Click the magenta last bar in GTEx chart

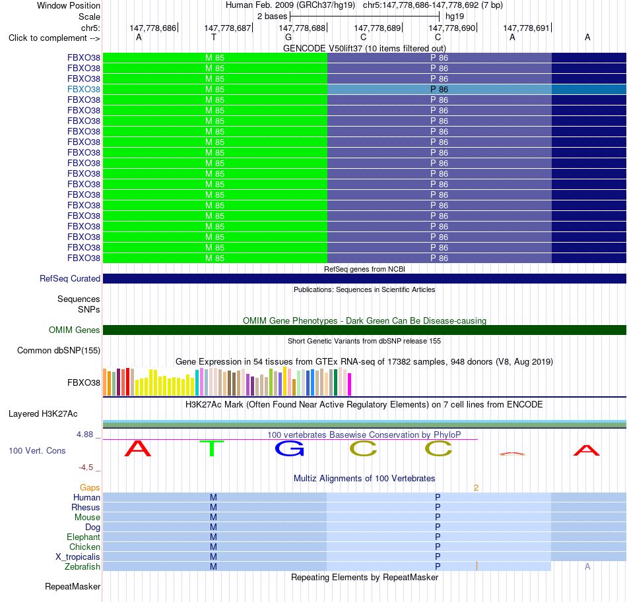point(350,384)
